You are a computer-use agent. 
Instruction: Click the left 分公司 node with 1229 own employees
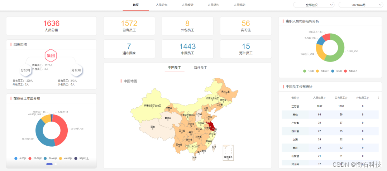tap(25, 70)
